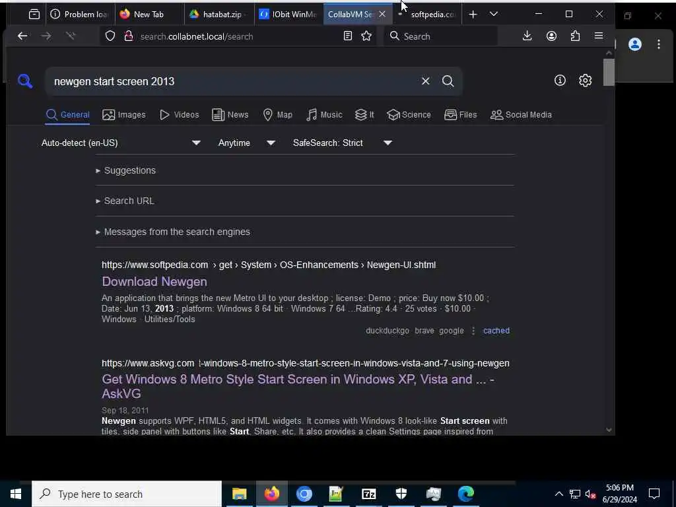Open the tracking protection shield icon
The width and height of the screenshot is (676, 507).
110,36
